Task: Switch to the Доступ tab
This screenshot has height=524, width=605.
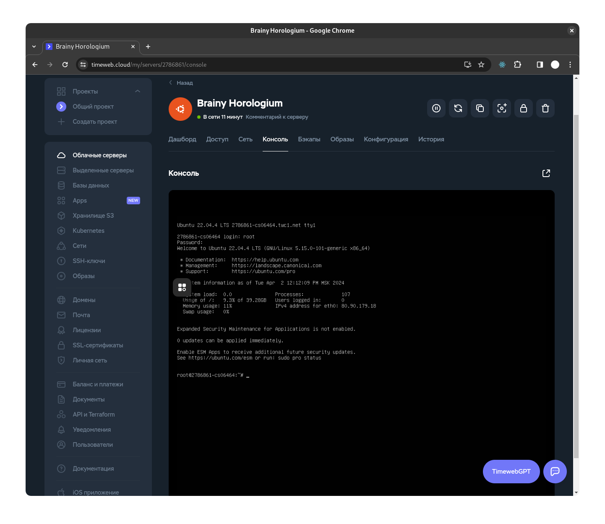Action: [217, 139]
